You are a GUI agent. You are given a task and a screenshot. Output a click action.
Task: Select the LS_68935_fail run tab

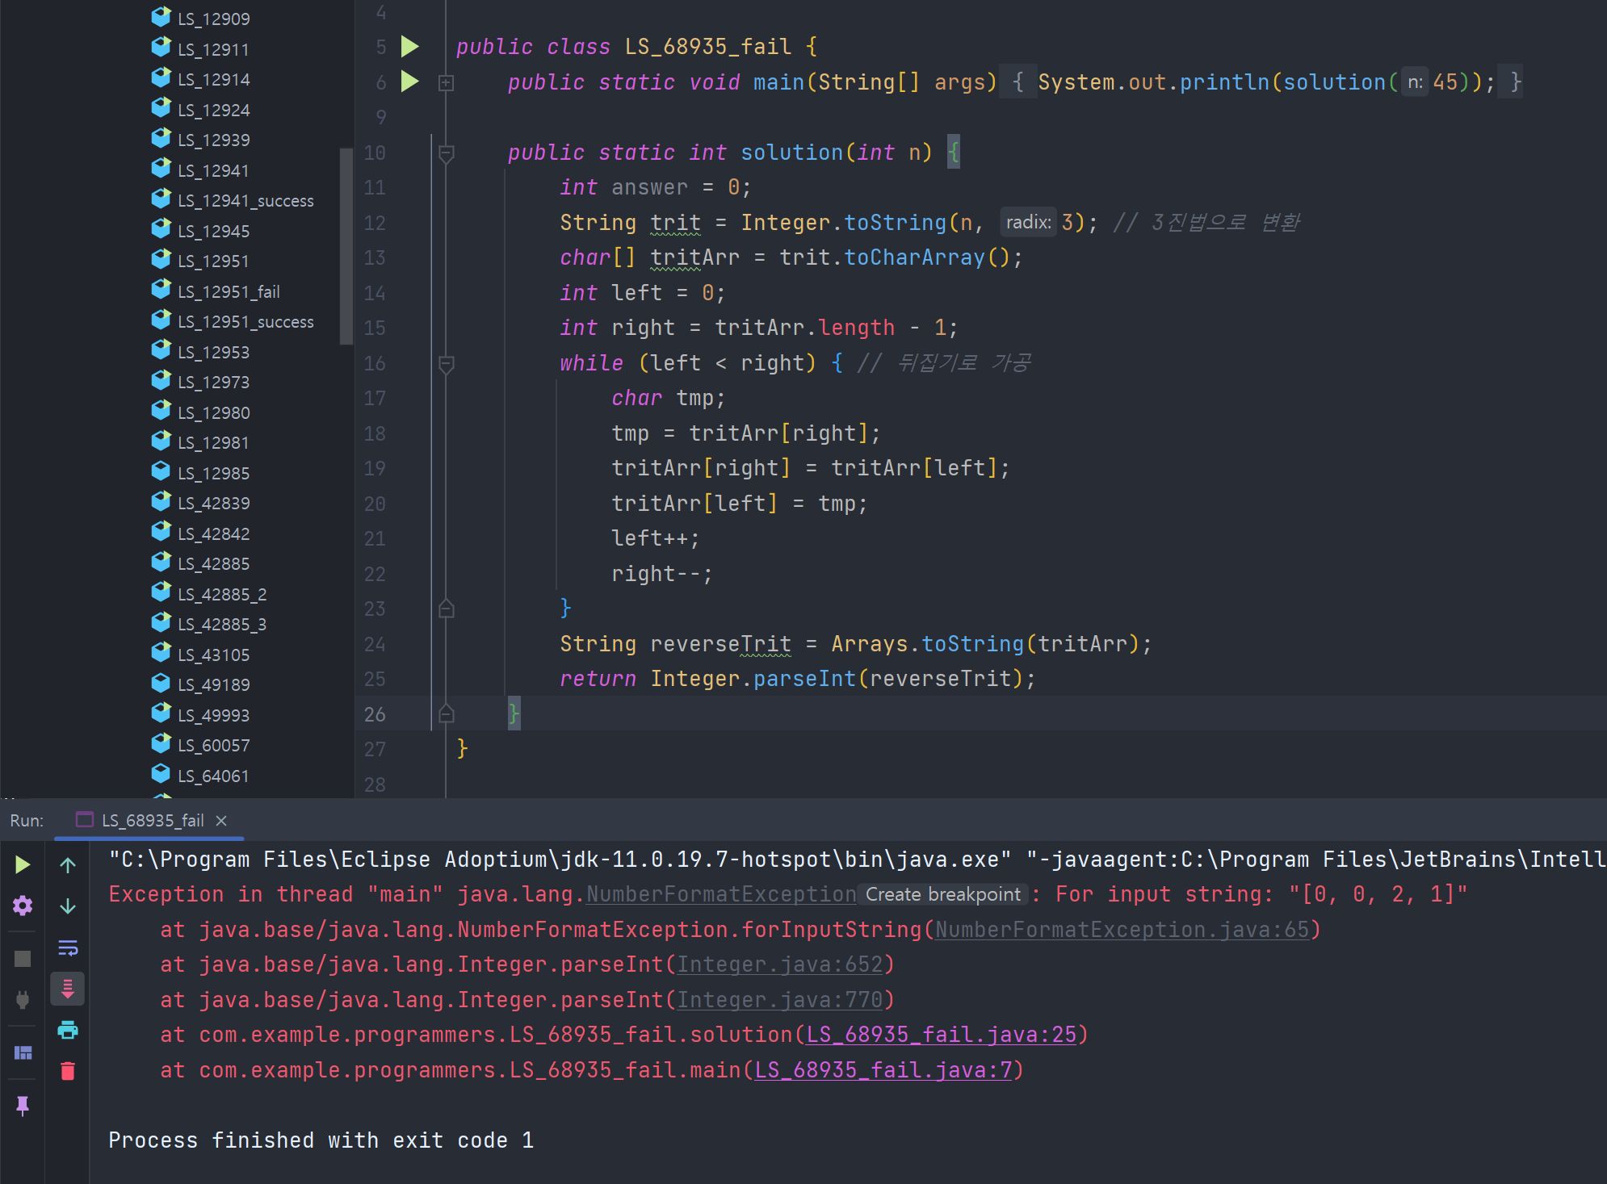[152, 820]
